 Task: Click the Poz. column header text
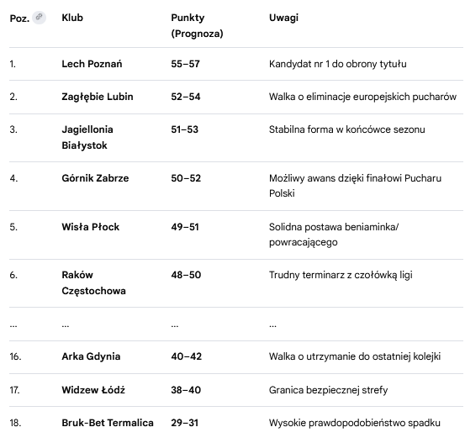coord(19,18)
